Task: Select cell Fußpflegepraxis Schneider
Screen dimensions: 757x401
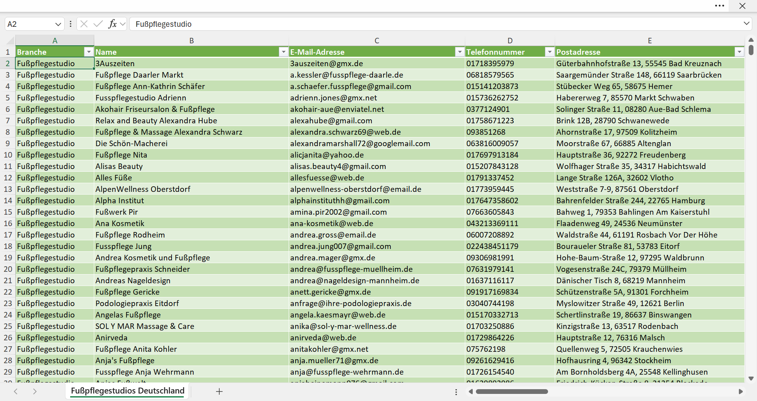Action: point(192,269)
